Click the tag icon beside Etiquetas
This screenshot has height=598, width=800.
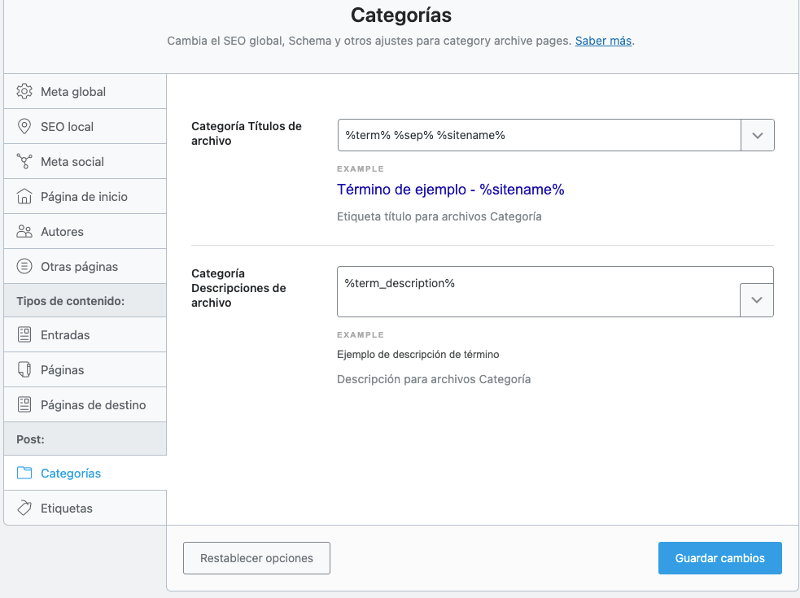click(x=24, y=508)
